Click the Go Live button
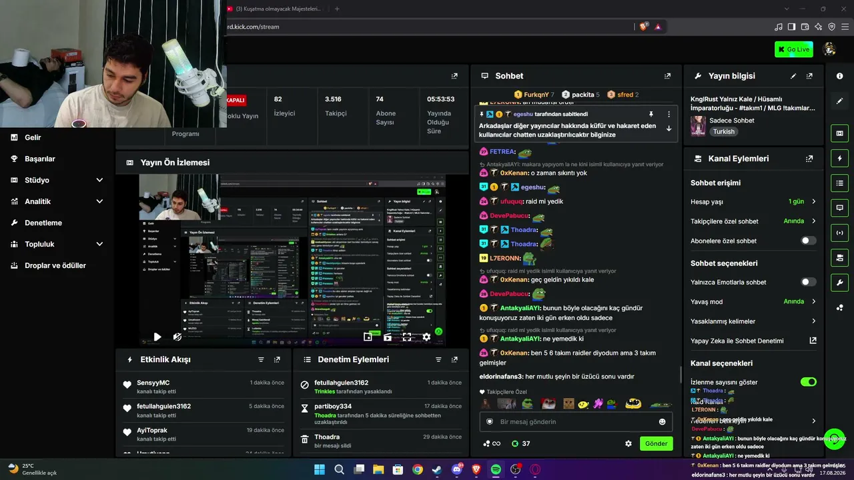Screen dimensions: 854x480 (x=794, y=49)
